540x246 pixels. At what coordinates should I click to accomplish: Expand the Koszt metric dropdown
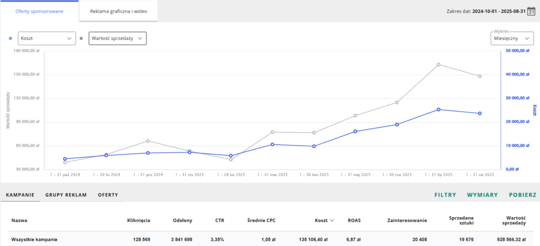pyautogui.click(x=47, y=38)
